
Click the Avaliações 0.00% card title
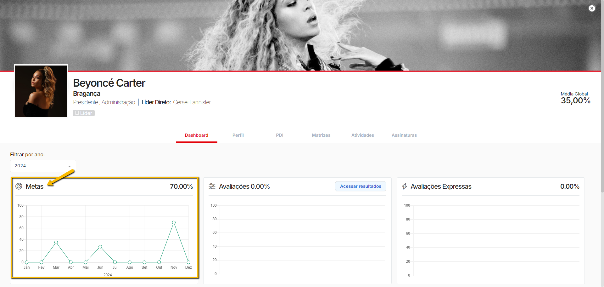[x=244, y=187]
